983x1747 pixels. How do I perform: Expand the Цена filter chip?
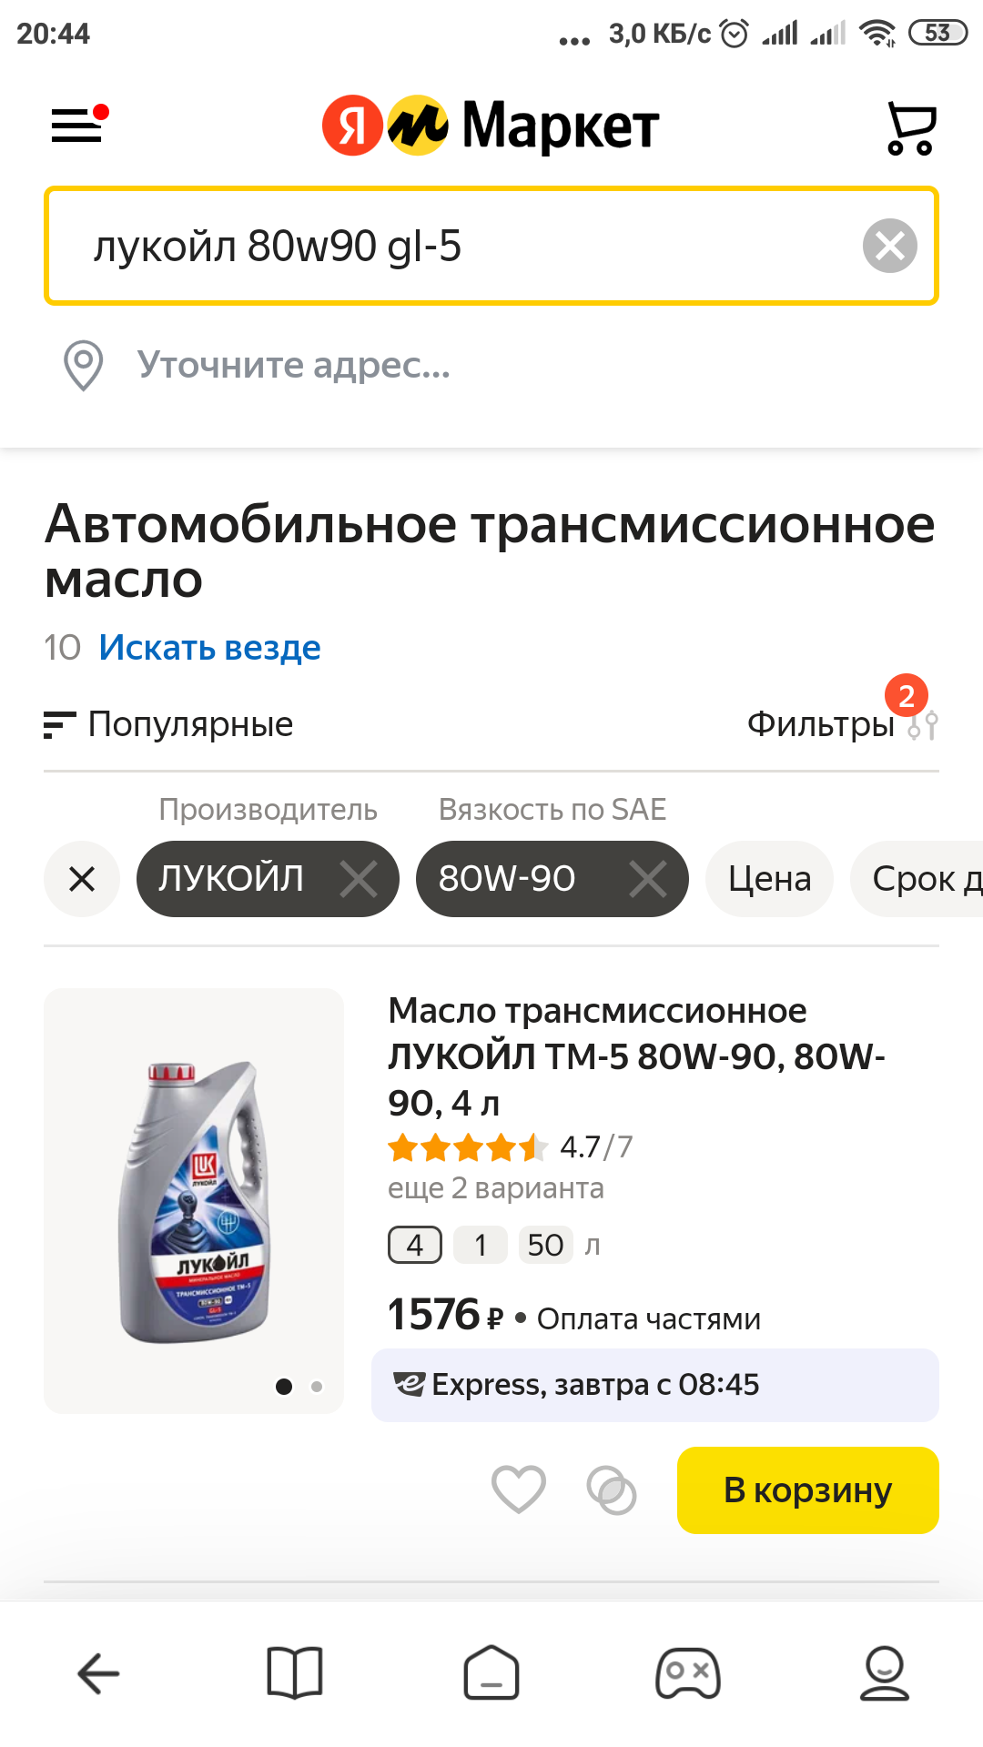click(x=769, y=879)
